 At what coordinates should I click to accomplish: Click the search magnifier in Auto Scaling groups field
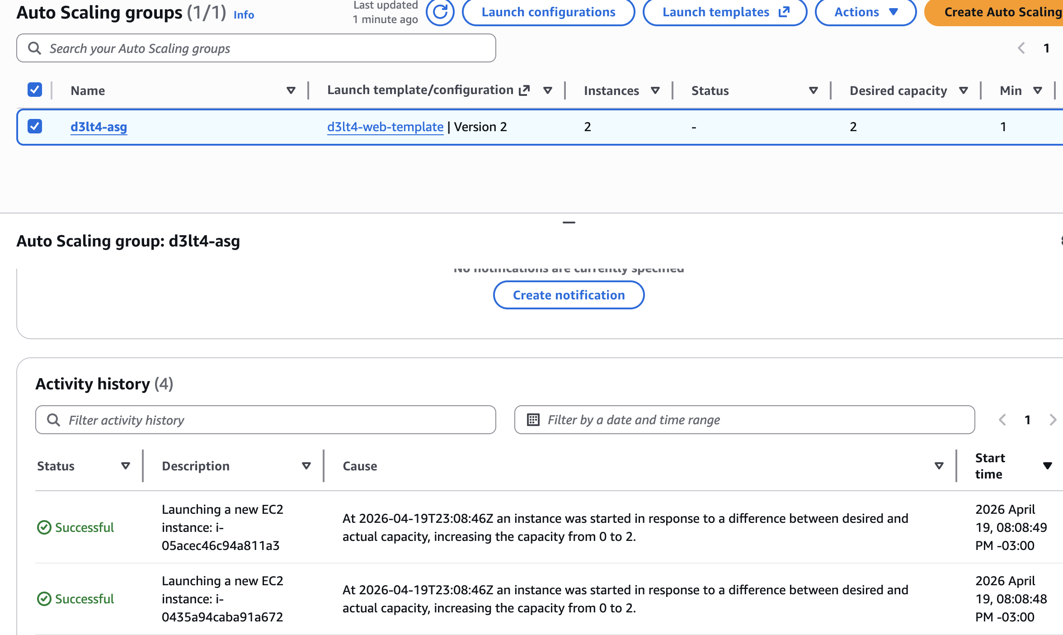[34, 48]
